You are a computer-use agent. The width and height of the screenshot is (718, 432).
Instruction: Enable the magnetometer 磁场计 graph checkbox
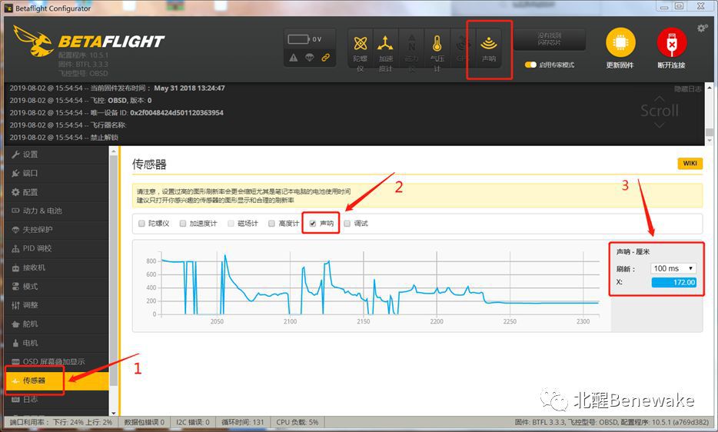(x=231, y=224)
